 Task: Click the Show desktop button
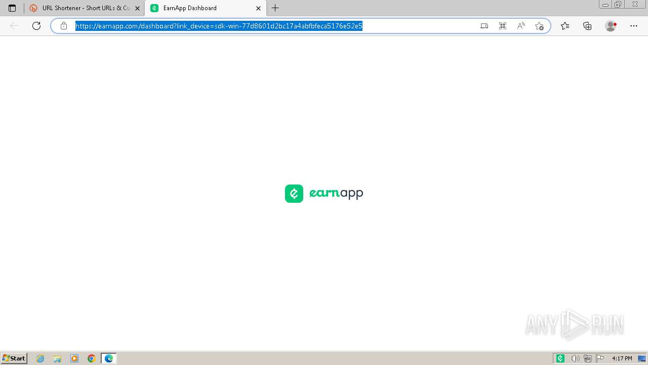click(642, 358)
